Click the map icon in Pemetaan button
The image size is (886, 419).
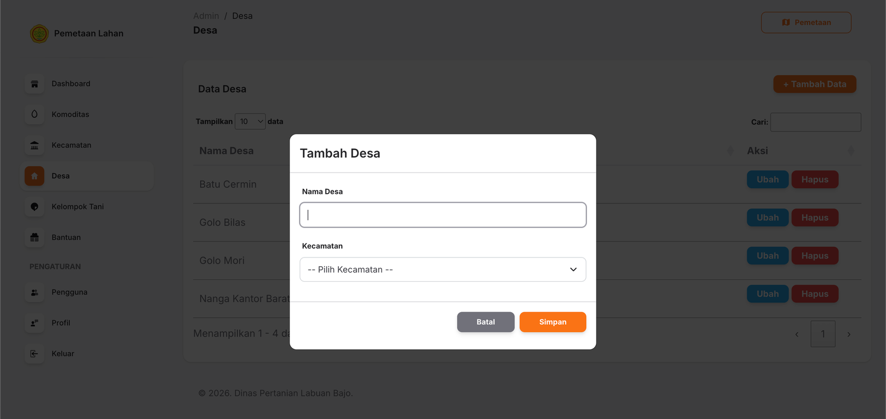(786, 23)
